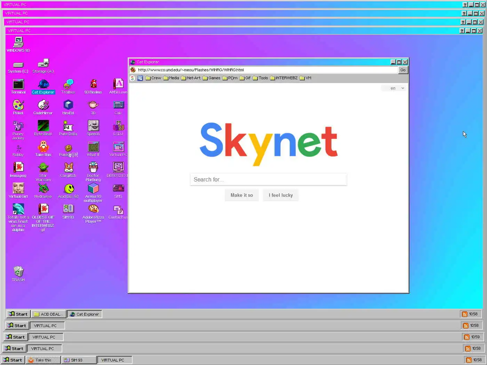Open the WINDOWS 93 desktop icon

pyautogui.click(x=18, y=44)
